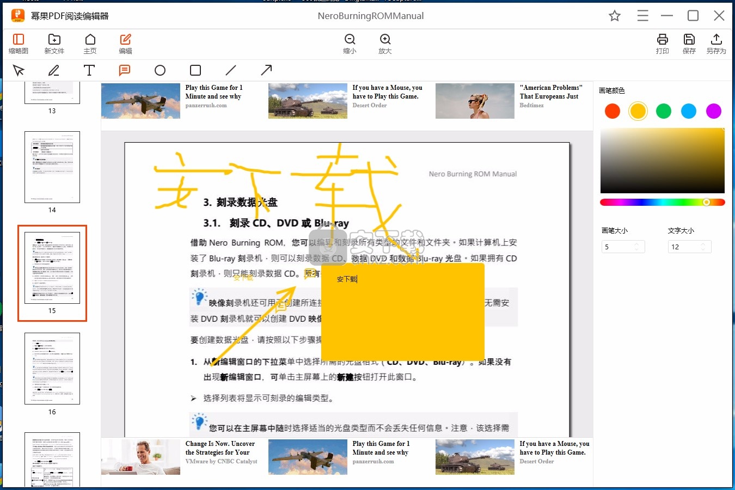The width and height of the screenshot is (735, 490).
Task: Click the "选择列表将显示可刻录的编辑类型" line
Action: click(x=268, y=398)
